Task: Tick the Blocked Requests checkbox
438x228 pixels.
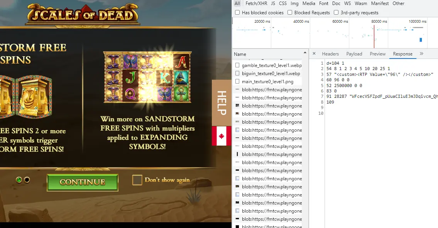Action: [x=290, y=13]
